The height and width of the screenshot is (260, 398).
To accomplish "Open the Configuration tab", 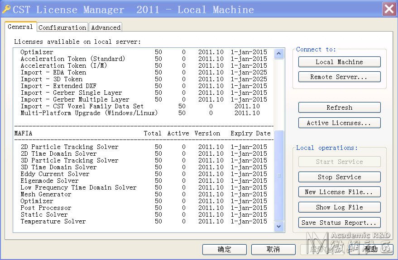I will pyautogui.click(x=62, y=28).
